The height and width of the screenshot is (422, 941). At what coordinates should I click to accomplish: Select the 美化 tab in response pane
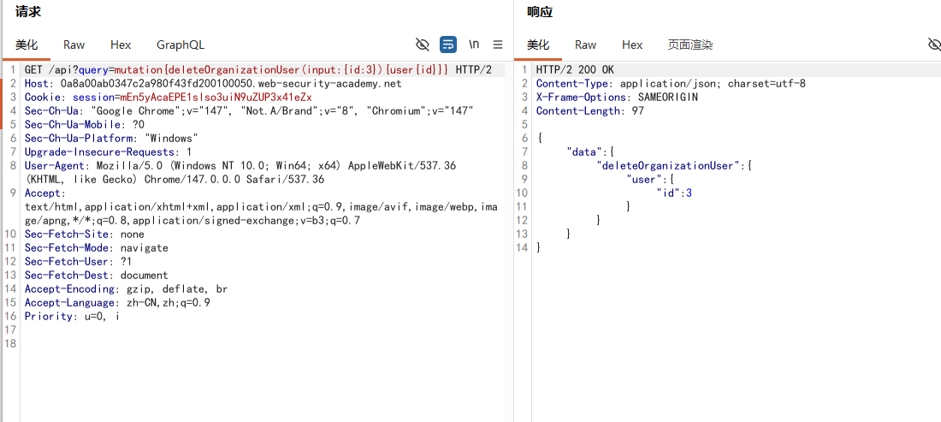click(x=538, y=45)
